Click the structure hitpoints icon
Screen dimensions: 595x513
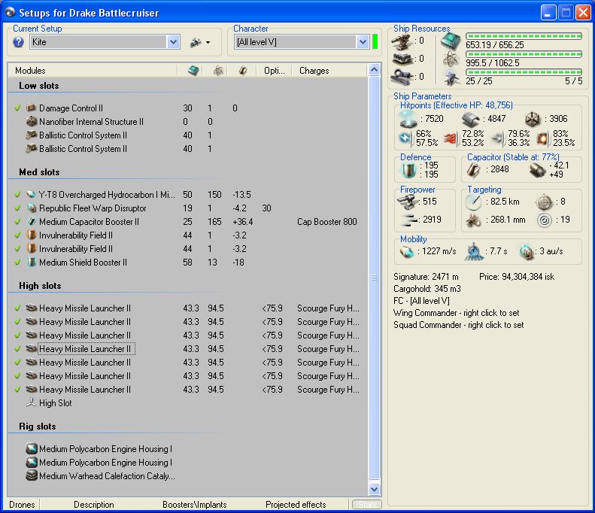533,120
